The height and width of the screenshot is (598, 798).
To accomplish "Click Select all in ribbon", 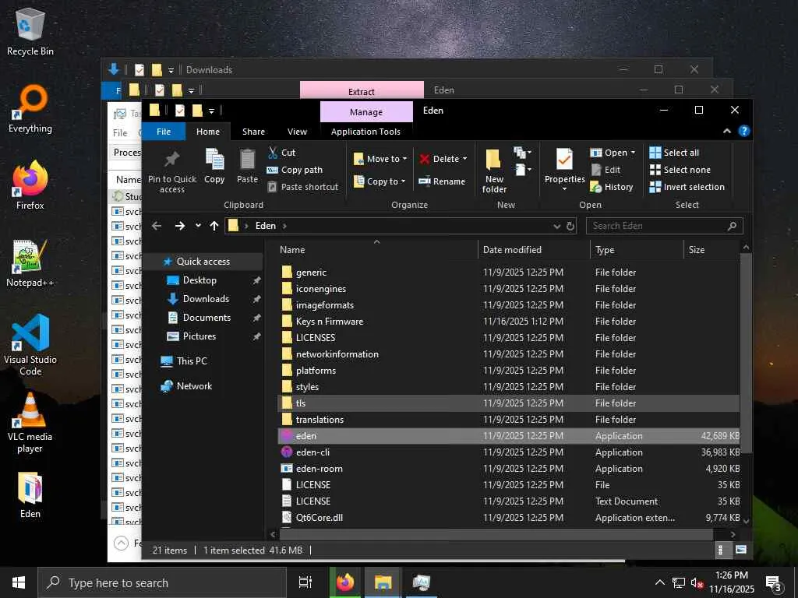I will [674, 153].
